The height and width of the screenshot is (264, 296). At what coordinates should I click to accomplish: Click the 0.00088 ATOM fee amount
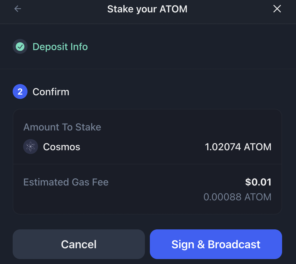tap(237, 197)
